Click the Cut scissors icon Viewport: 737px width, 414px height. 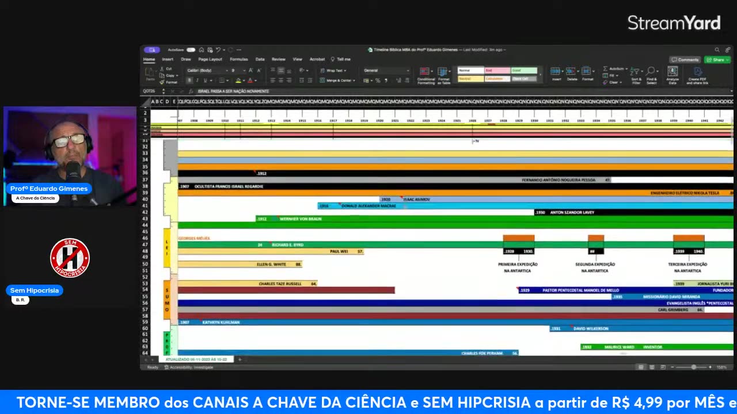pyautogui.click(x=162, y=69)
